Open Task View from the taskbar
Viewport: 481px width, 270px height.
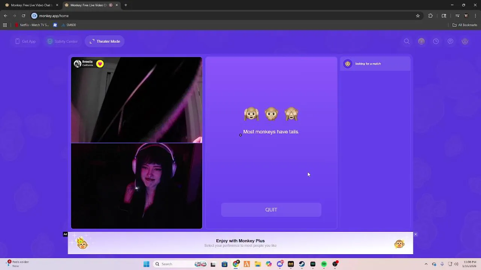point(213,264)
